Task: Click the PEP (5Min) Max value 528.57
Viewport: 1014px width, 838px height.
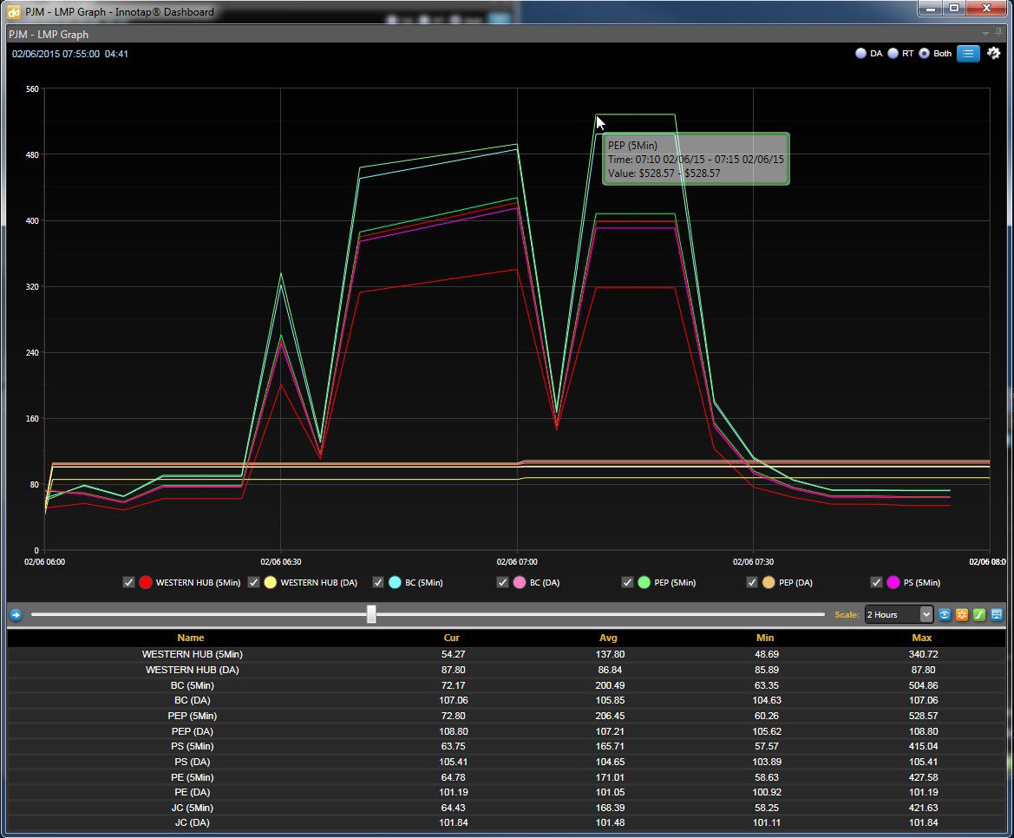Action: coord(924,716)
